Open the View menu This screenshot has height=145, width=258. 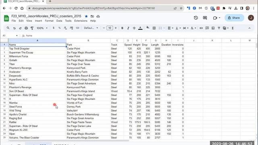(x=29, y=21)
